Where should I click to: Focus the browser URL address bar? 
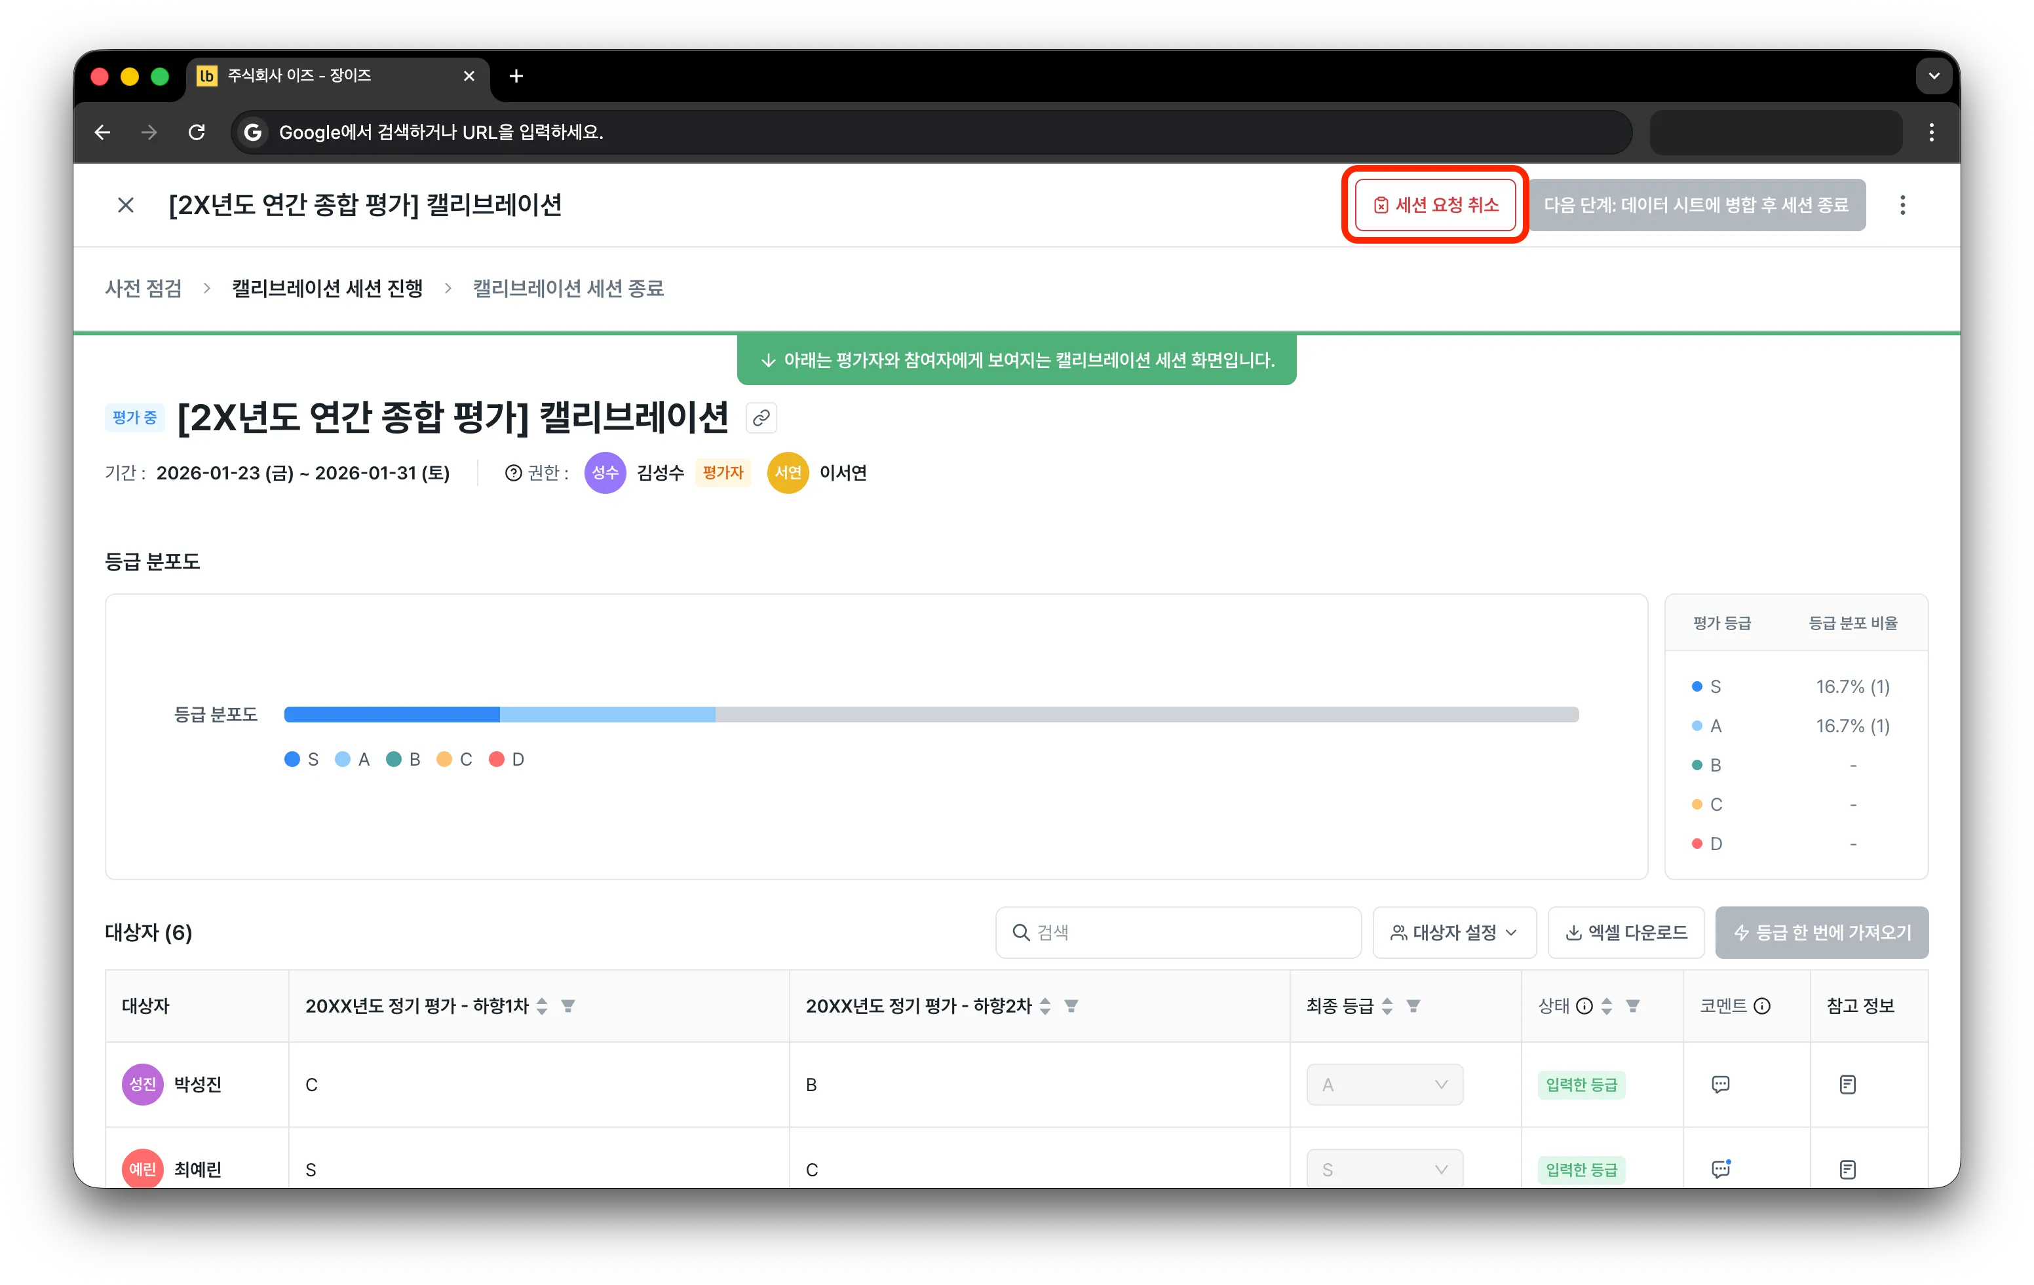coord(931,132)
